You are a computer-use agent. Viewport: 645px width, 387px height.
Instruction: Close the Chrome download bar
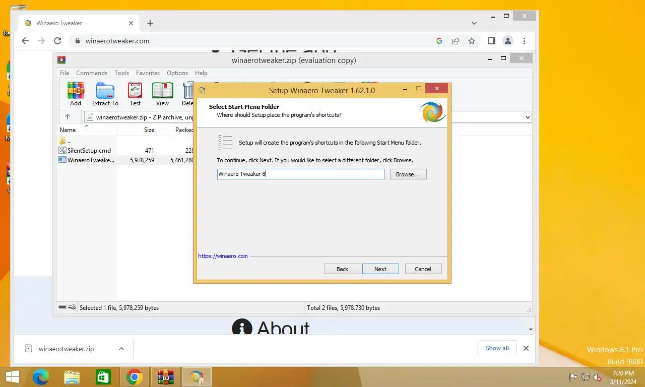click(x=526, y=348)
